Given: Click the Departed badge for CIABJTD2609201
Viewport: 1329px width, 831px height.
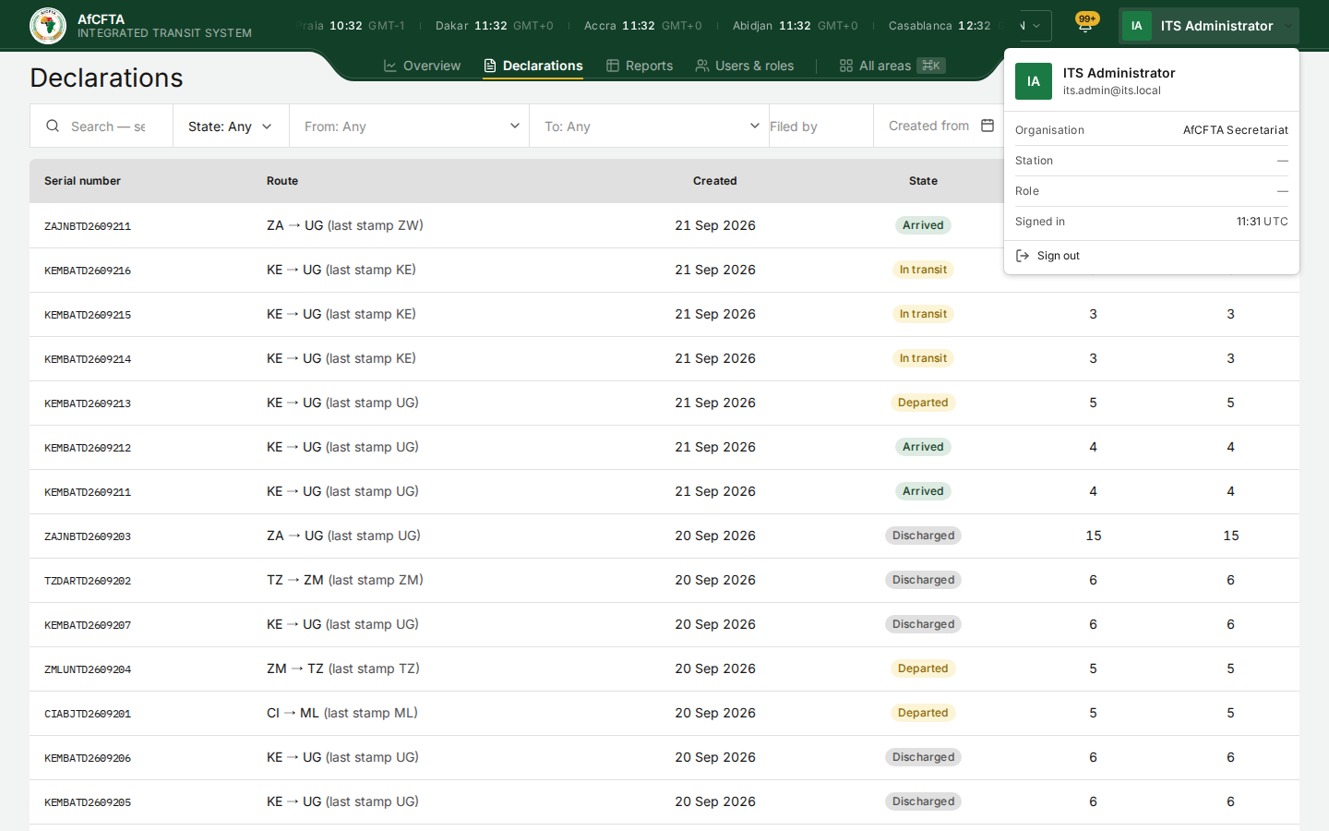Looking at the screenshot, I should (x=923, y=713).
